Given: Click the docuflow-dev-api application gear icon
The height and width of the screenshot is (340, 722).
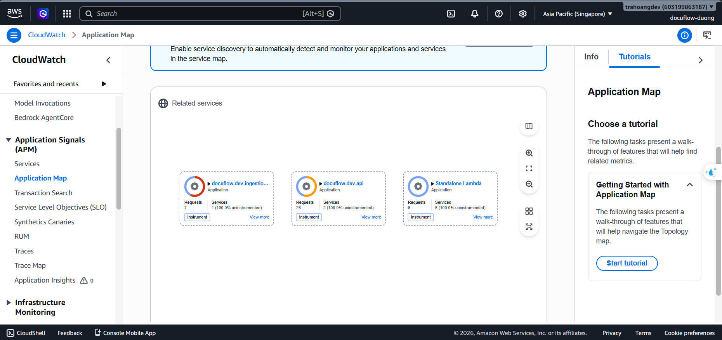Looking at the screenshot, I should point(306,186).
